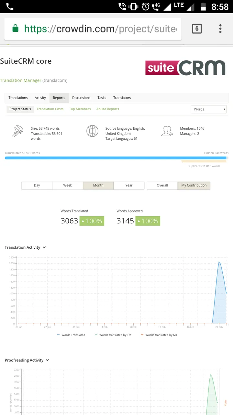Image resolution: width=233 pixels, height=415 pixels.
Task: Open the tab switcher showing 6 tabs
Action: (x=197, y=29)
